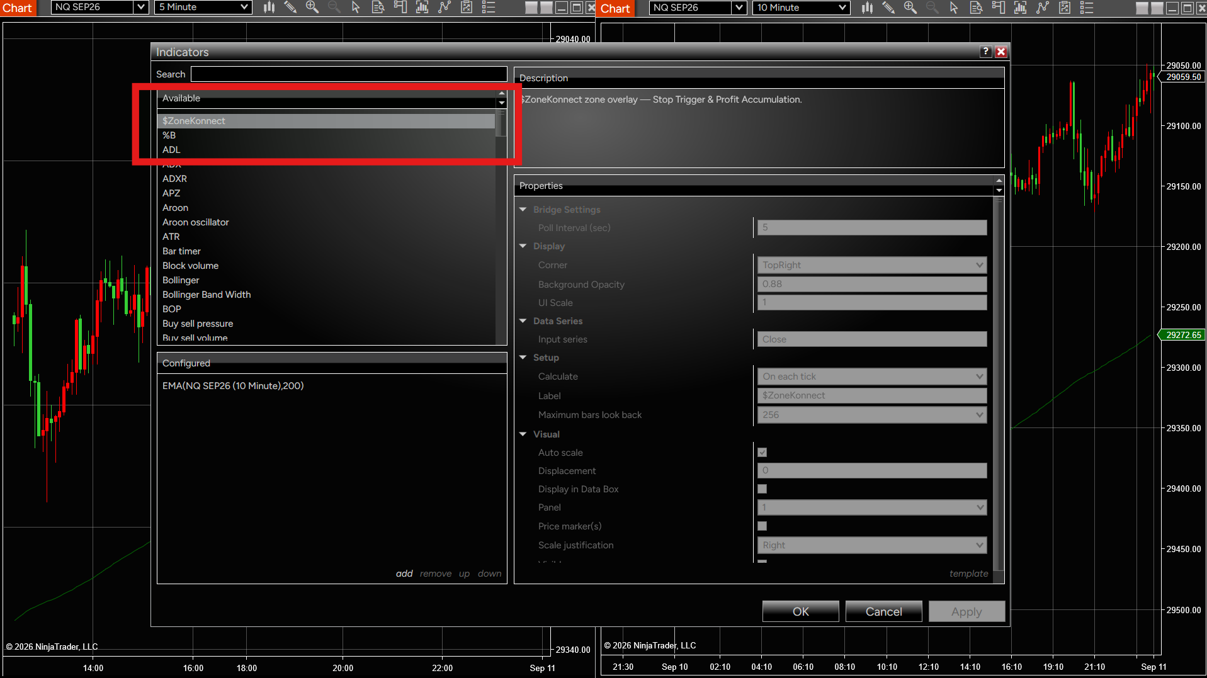Open Indicators icon in 5 Minute chart toolbar

[x=445, y=8]
